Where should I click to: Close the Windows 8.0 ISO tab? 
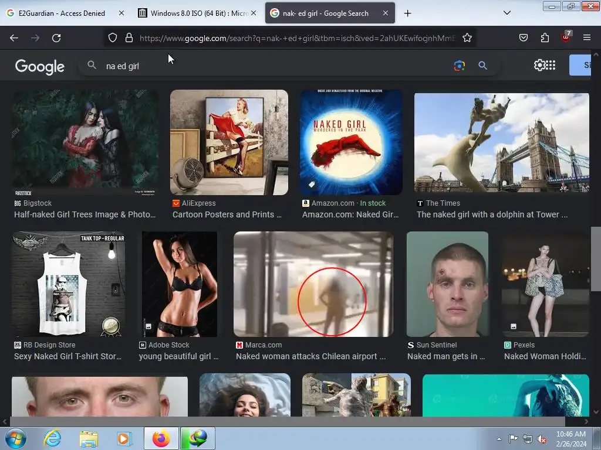tap(254, 13)
